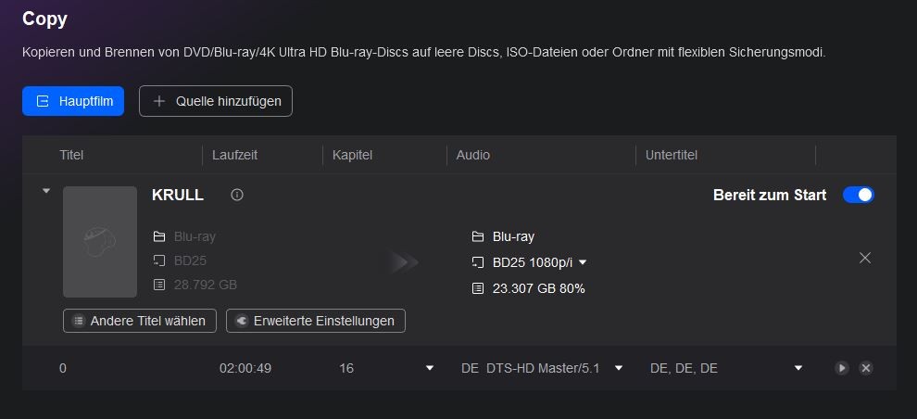Collapse the KRULL source entry arrow

click(45, 192)
